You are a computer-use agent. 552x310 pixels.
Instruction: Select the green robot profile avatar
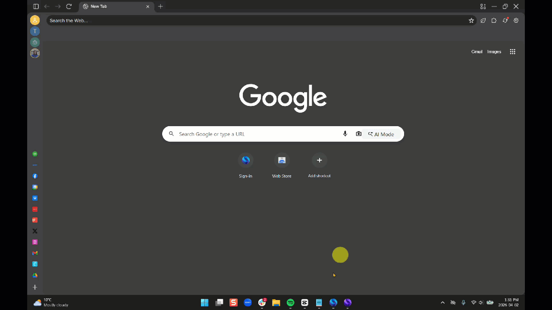(x=35, y=42)
